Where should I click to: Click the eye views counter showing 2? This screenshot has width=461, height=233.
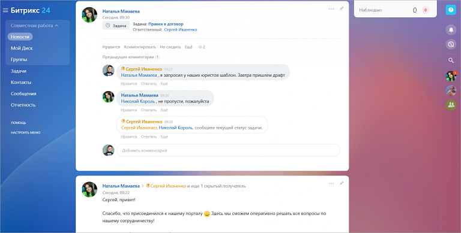[x=202, y=47]
